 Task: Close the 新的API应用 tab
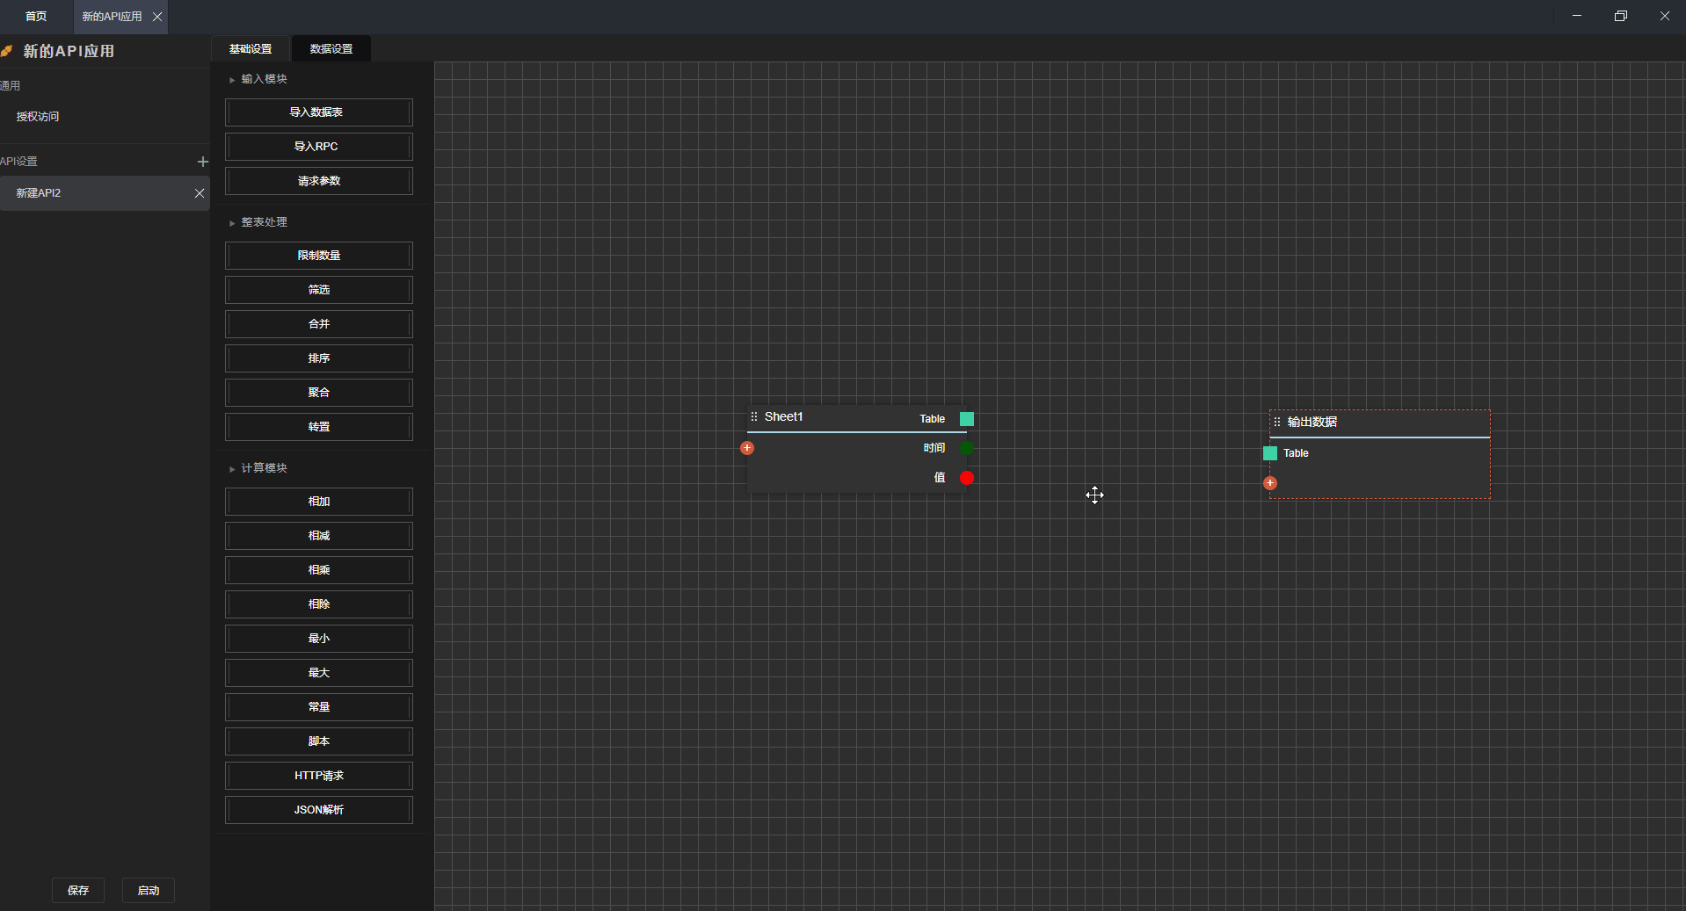coord(157,17)
